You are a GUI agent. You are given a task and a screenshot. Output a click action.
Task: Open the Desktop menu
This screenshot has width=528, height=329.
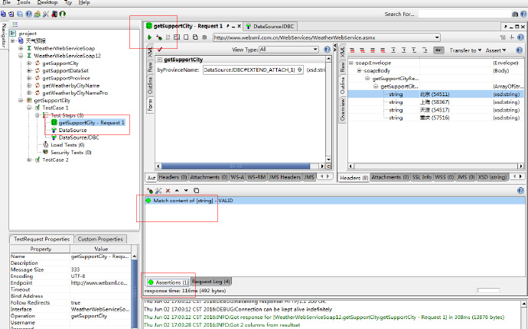point(47,2)
